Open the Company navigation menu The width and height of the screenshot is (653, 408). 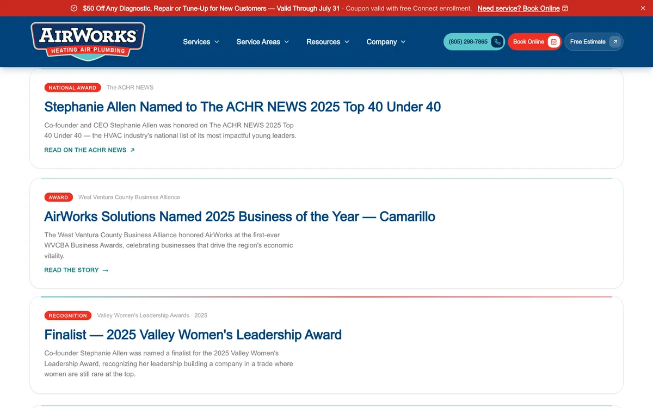point(386,42)
